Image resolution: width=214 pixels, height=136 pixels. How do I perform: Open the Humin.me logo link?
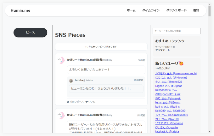click(x=20, y=10)
